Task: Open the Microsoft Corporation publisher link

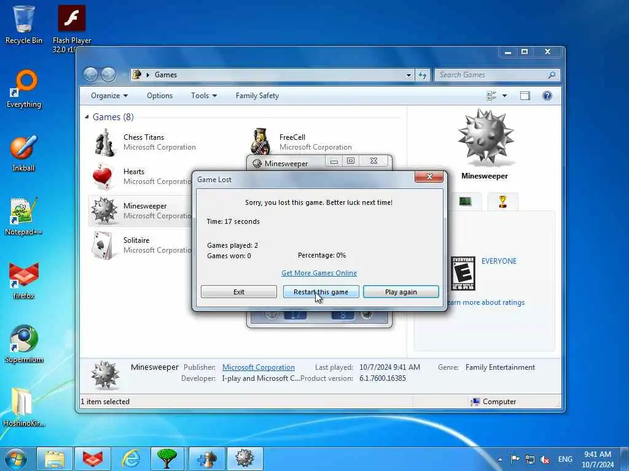Action: pos(259,367)
